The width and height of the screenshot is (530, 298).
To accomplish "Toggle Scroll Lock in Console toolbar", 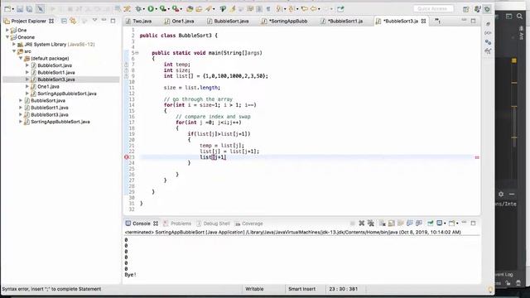I will (392, 223).
